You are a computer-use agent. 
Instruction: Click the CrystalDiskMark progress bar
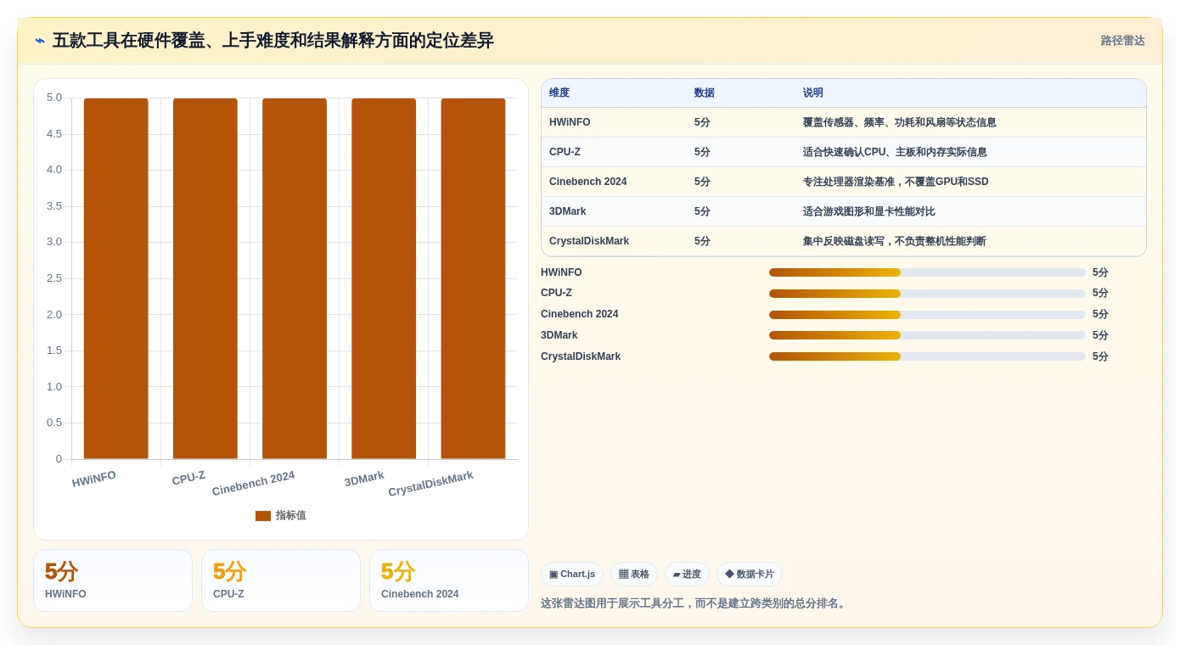click(x=927, y=356)
